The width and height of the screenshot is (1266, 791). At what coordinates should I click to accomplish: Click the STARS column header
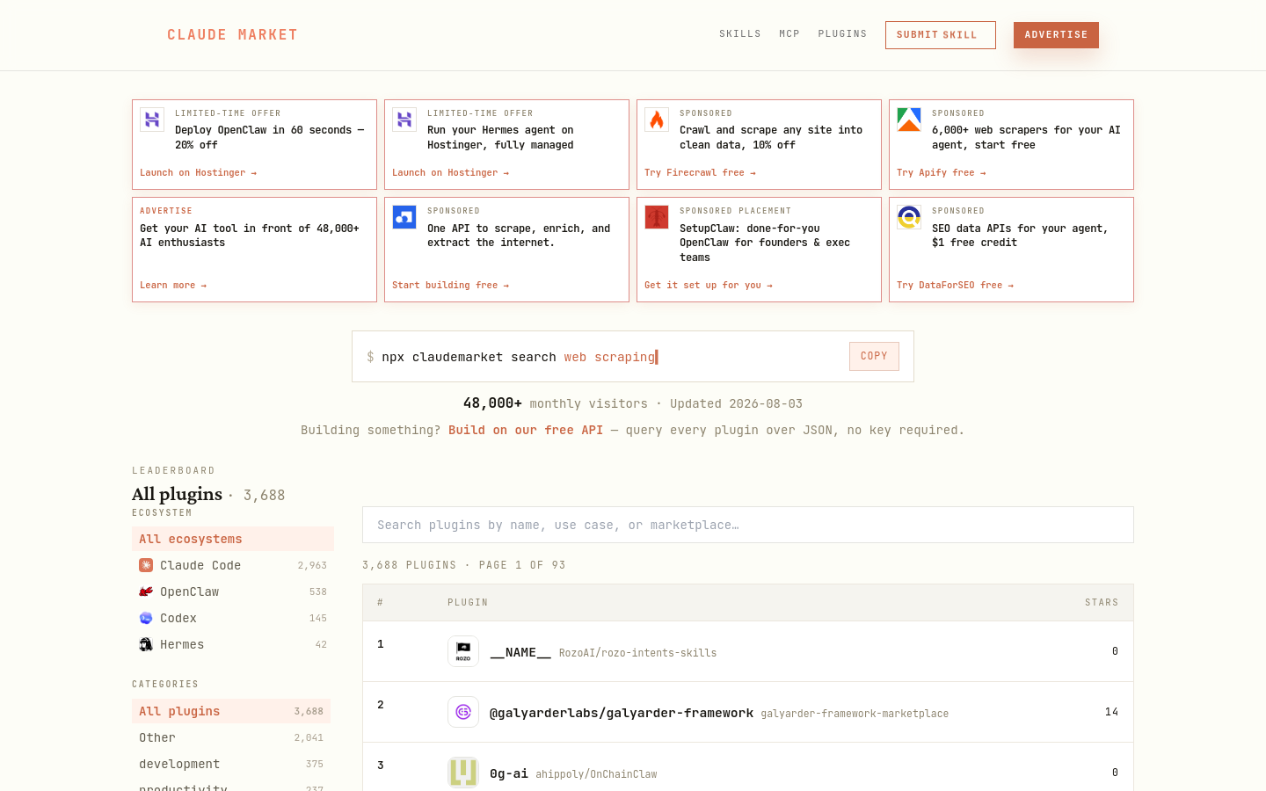(1102, 603)
